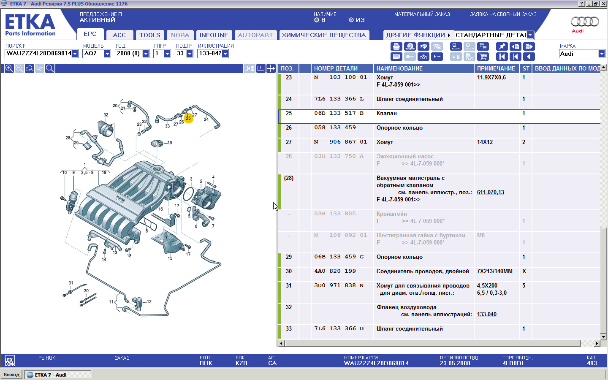Click the plain back arrow
The image size is (608, 380).
click(529, 57)
